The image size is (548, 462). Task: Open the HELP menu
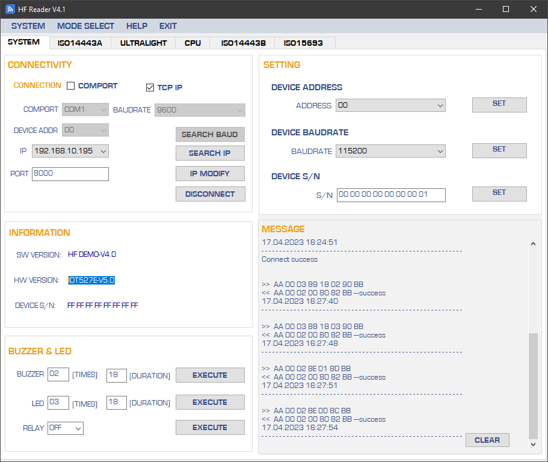click(x=137, y=26)
